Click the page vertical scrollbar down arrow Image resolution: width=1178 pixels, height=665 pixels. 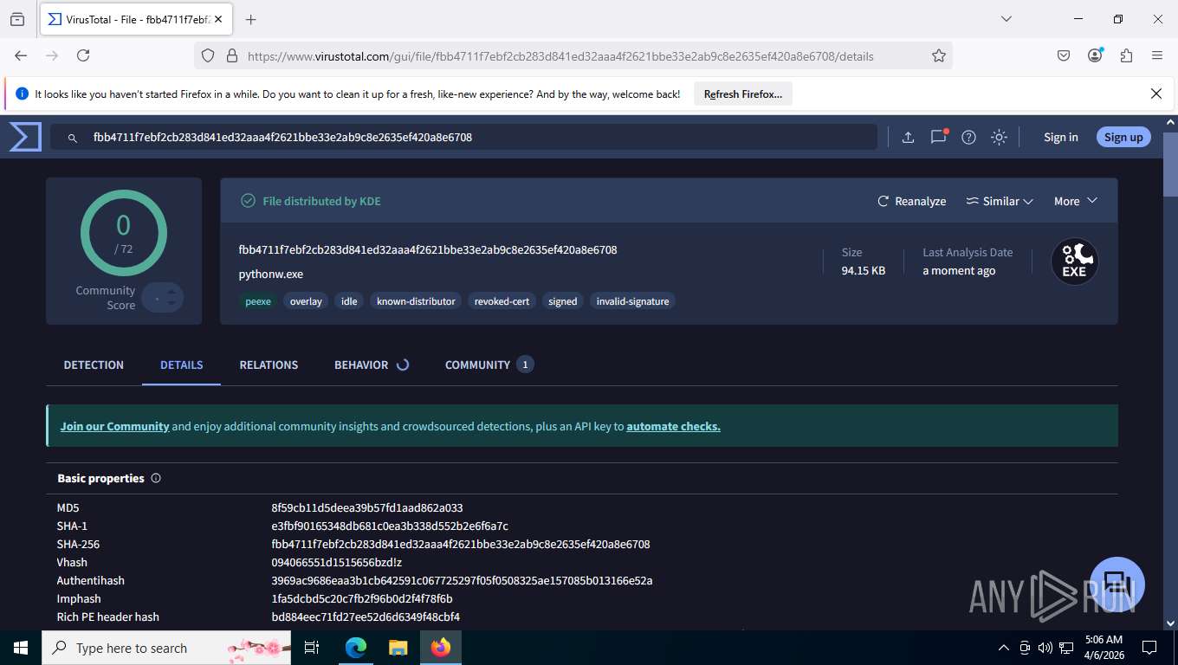(1170, 623)
